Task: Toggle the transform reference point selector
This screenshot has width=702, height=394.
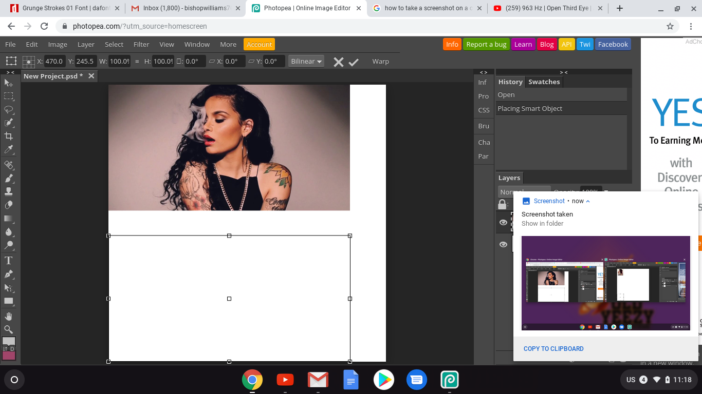Action: click(29, 62)
